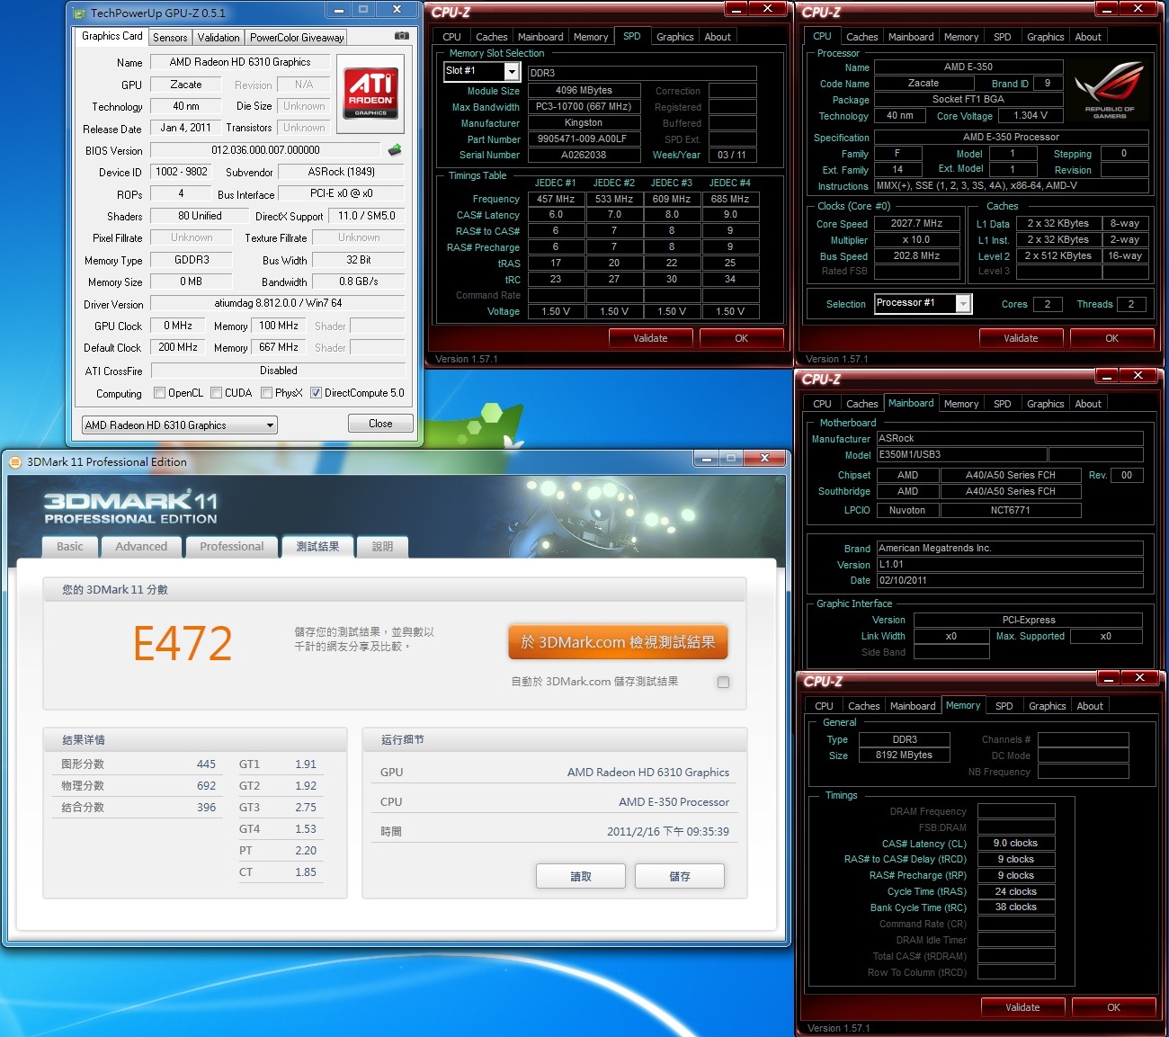Click the memory Size 8192 MBytes value
1169x1037 pixels.
904,755
